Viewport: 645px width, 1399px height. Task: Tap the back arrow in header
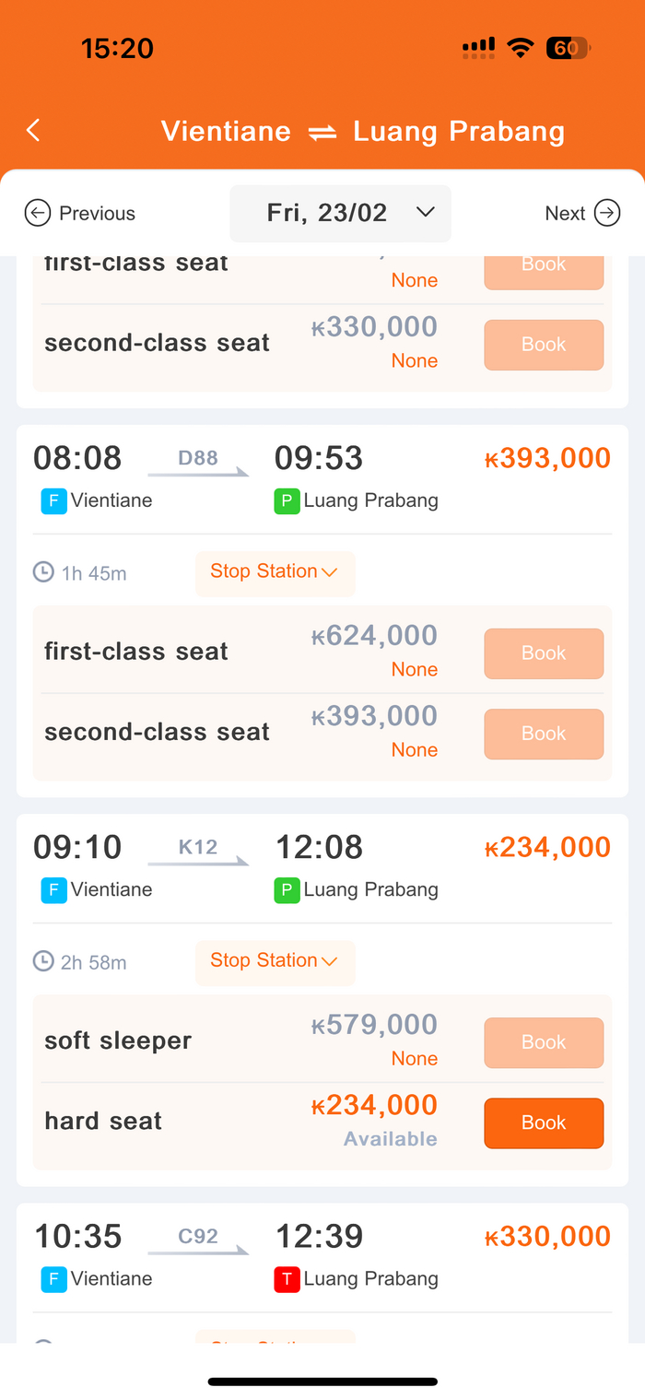tap(33, 131)
